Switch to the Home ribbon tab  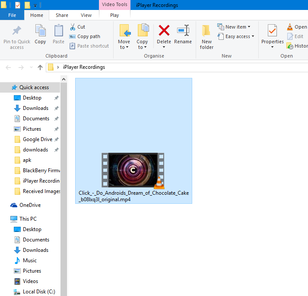(x=37, y=15)
